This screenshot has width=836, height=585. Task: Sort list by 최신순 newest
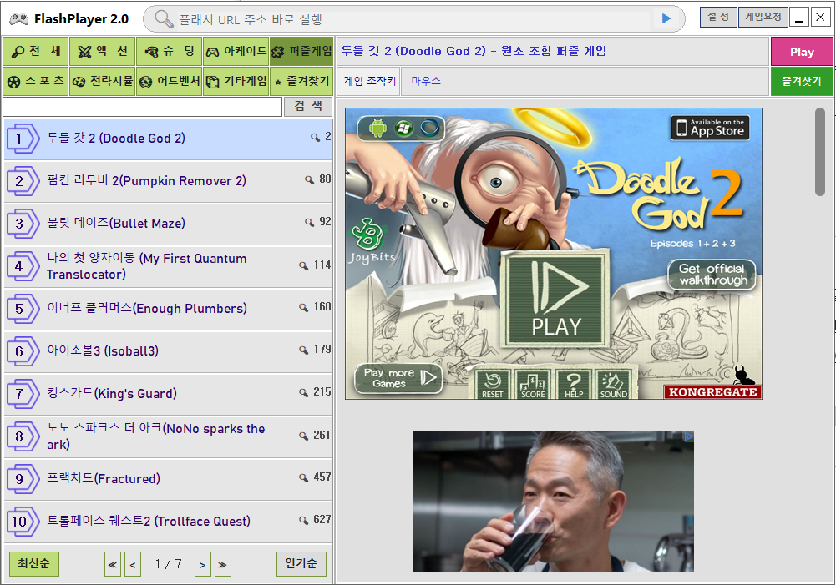pyautogui.click(x=34, y=563)
